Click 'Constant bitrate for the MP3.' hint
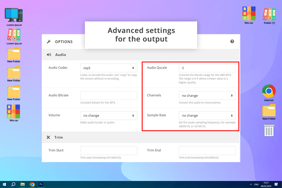This screenshot has height=188, width=282. click(98, 103)
